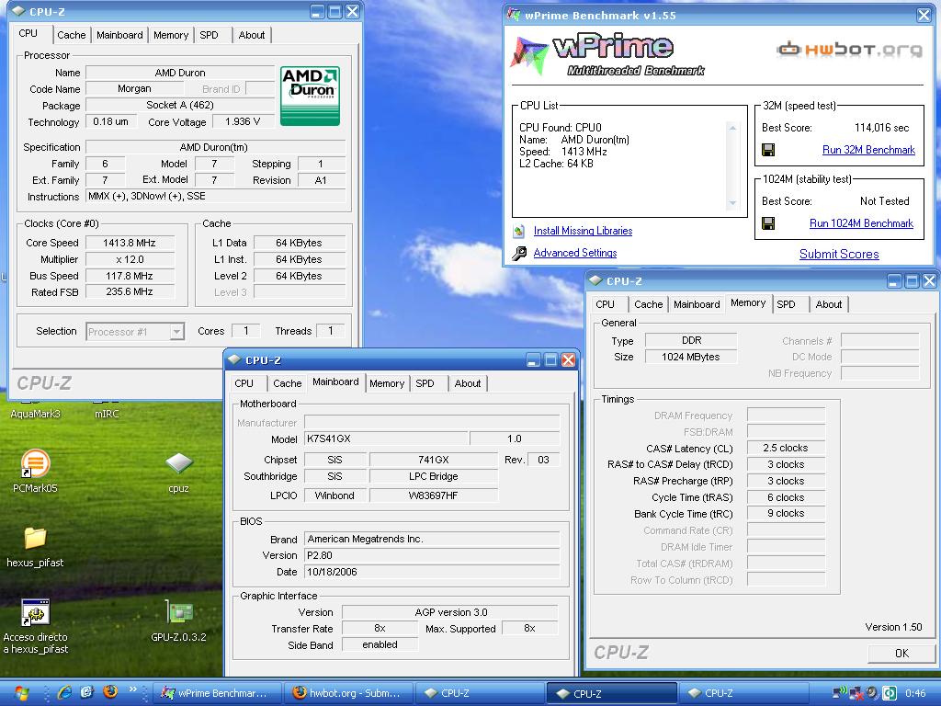The height and width of the screenshot is (706, 941).
Task: Click the Run 1024M Benchmark link
Action: (x=861, y=223)
